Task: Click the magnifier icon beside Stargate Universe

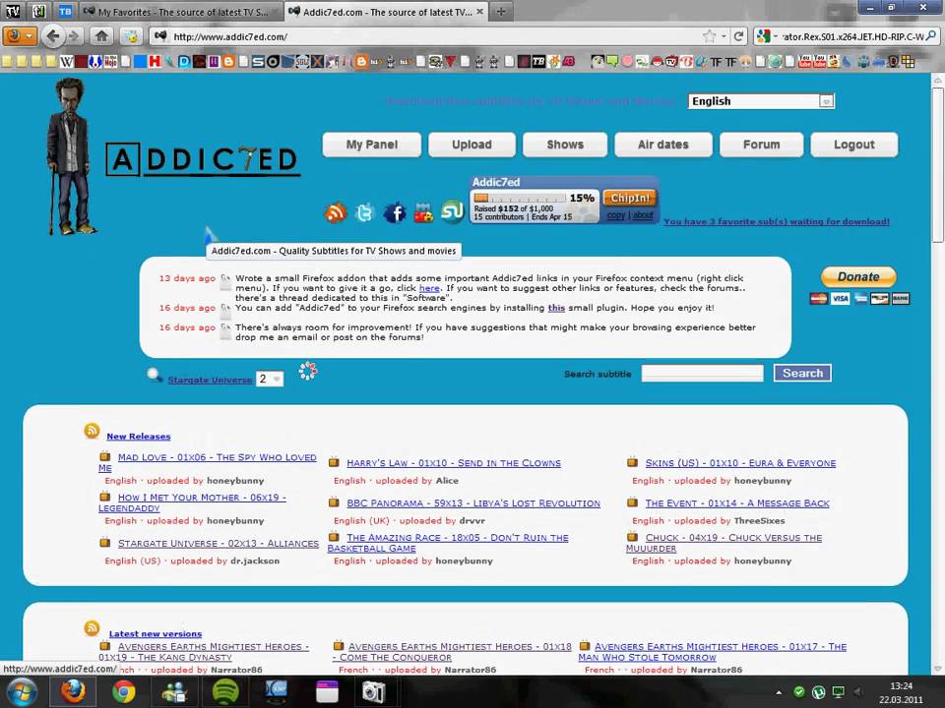Action: point(155,375)
